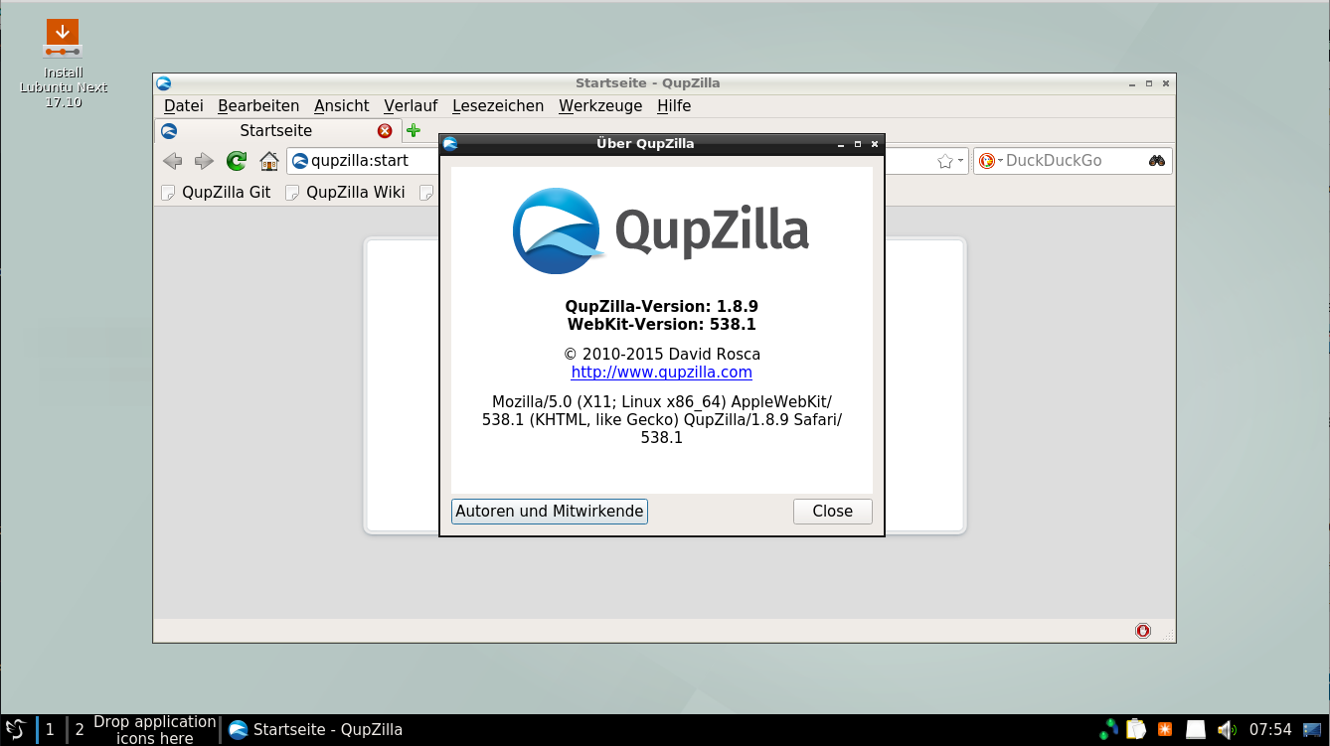Open the Ansicht menu
Screen dimensions: 1330x746
click(x=342, y=105)
